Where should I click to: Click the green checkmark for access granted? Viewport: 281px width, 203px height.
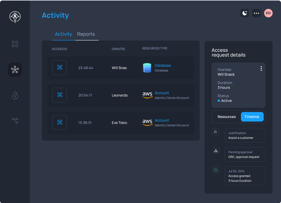click(x=216, y=170)
